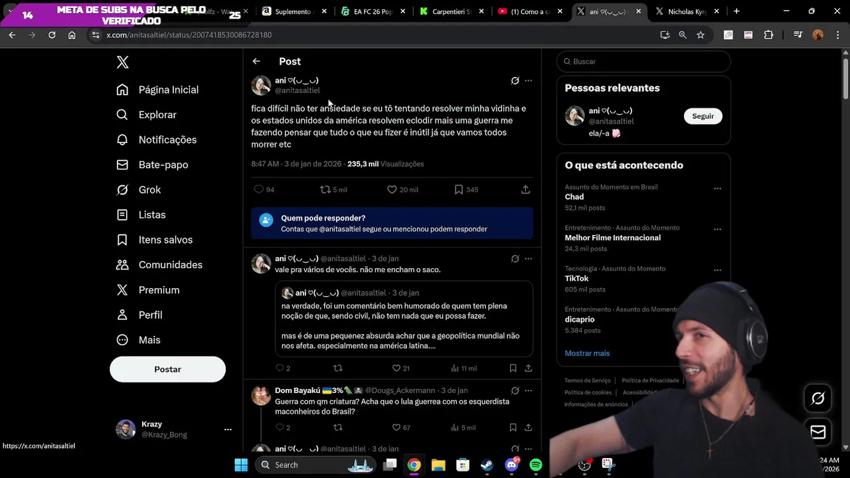This screenshot has height=478, width=850.
Task: Open File Explorer from the taskbar
Action: click(x=438, y=465)
